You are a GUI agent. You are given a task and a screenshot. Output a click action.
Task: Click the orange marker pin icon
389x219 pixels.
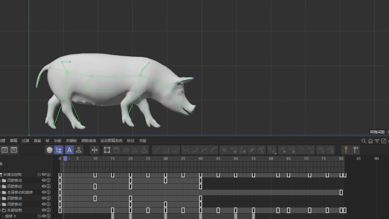click(x=346, y=150)
